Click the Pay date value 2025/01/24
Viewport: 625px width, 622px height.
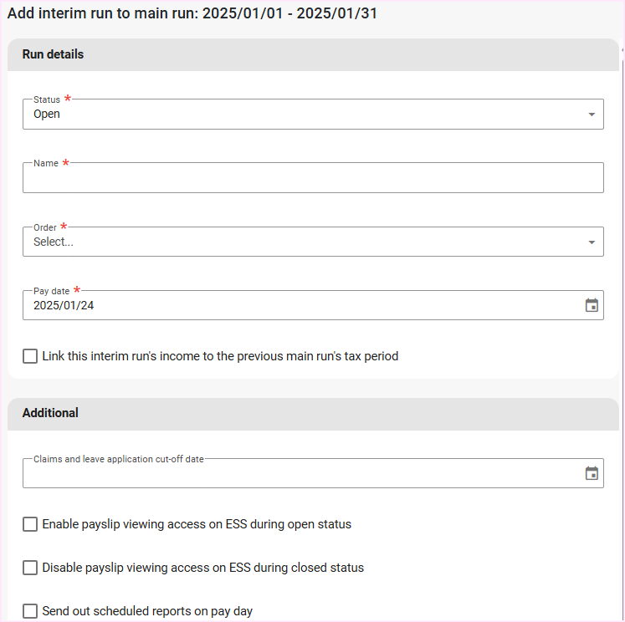point(64,306)
